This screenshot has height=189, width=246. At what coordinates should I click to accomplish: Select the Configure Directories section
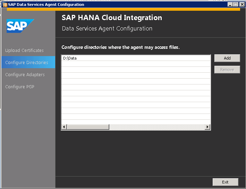click(x=27, y=63)
